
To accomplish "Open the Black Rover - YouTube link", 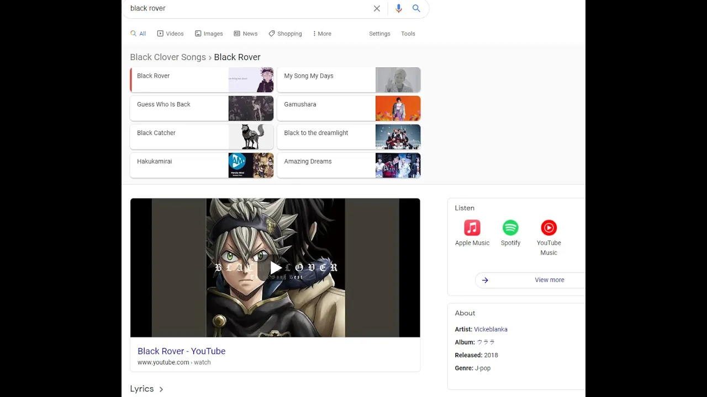I will tap(181, 351).
